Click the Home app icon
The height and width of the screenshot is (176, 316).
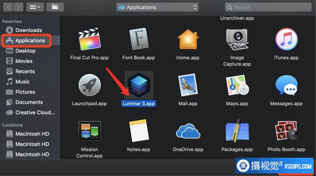188,39
